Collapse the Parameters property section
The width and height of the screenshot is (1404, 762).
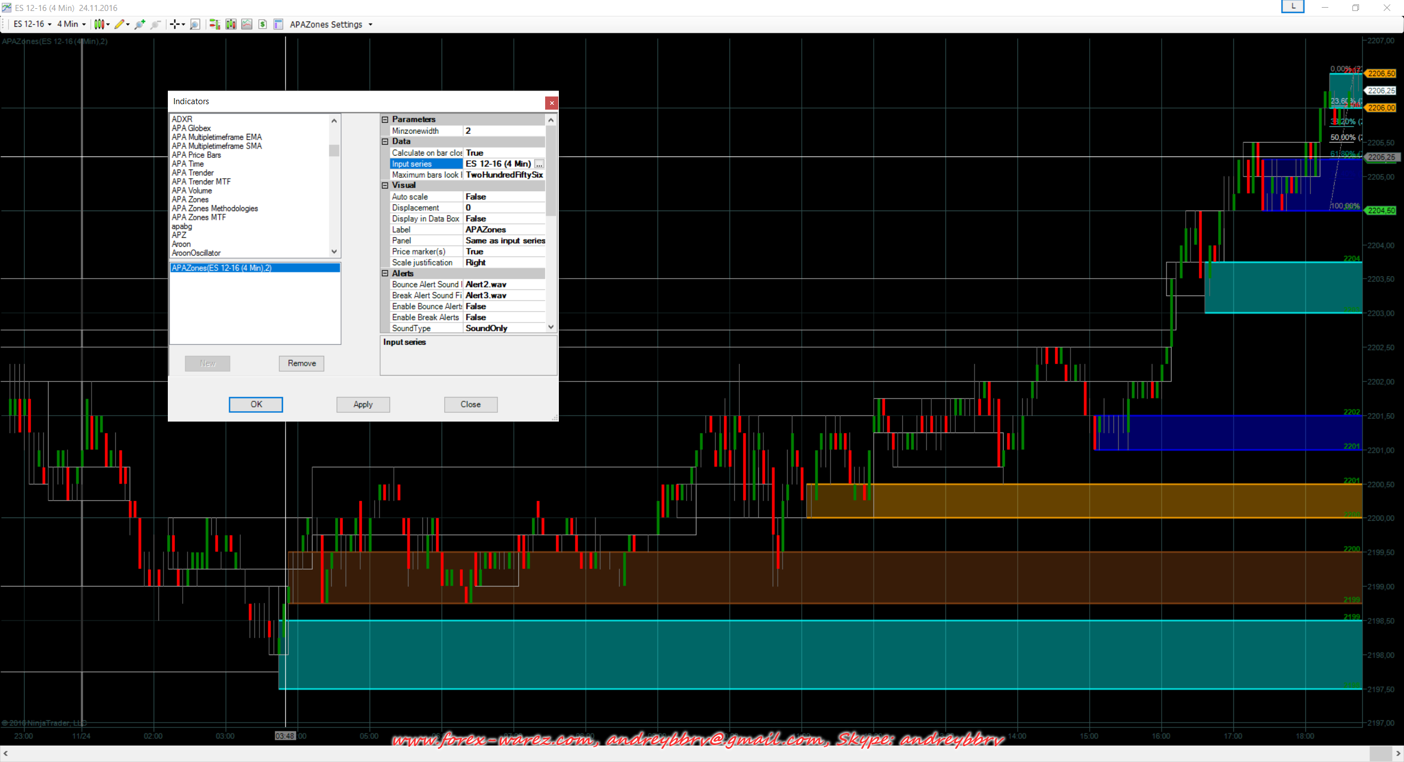point(385,120)
